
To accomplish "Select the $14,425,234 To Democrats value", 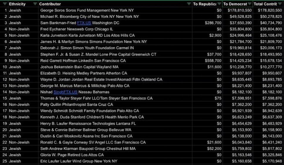I will point(241,61).
